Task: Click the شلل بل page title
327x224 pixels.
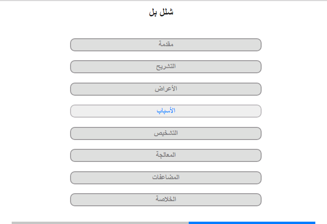Action: point(161,12)
